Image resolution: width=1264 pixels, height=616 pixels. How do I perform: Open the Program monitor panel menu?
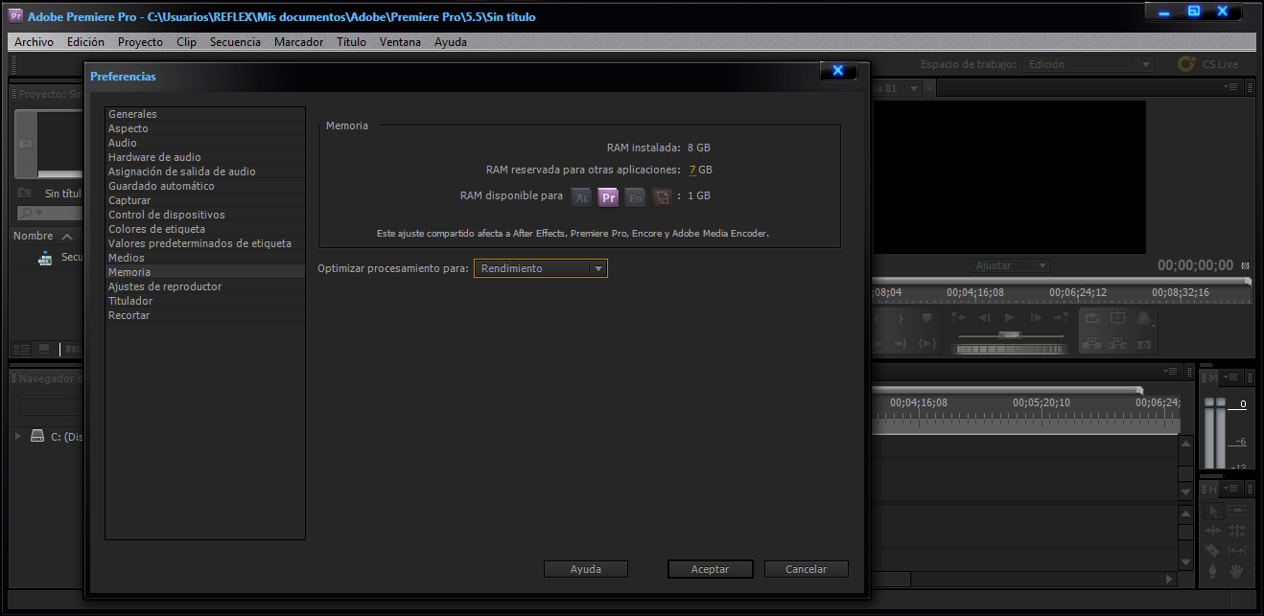coord(1230,87)
